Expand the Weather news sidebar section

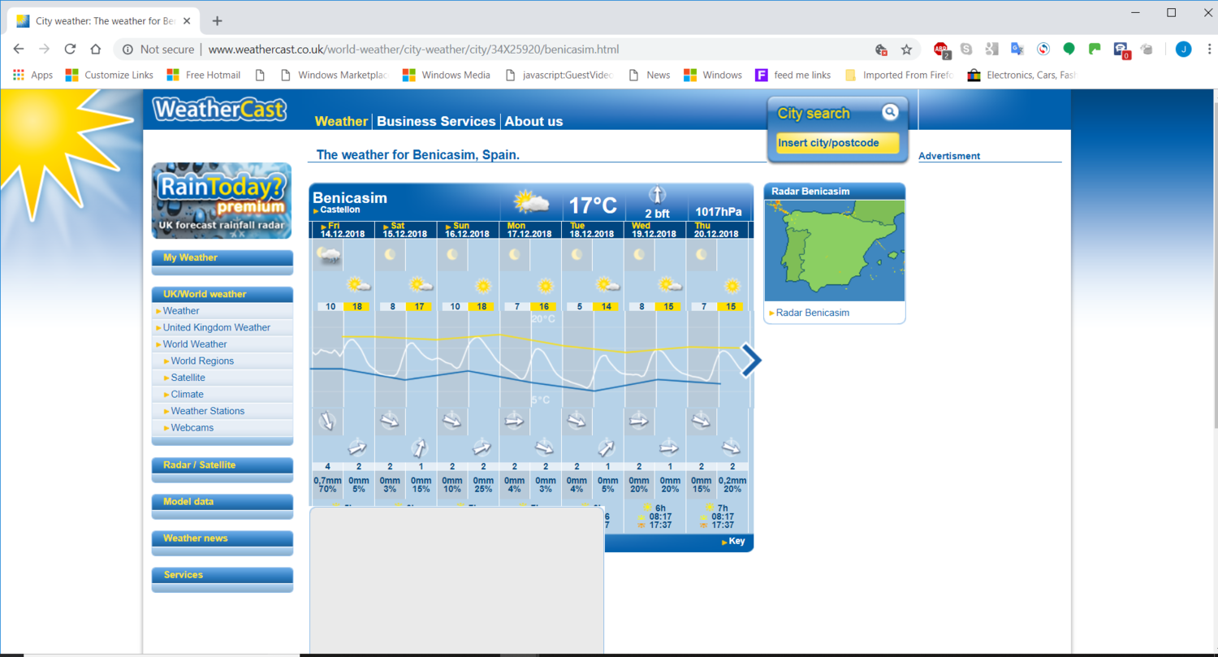[222, 538]
